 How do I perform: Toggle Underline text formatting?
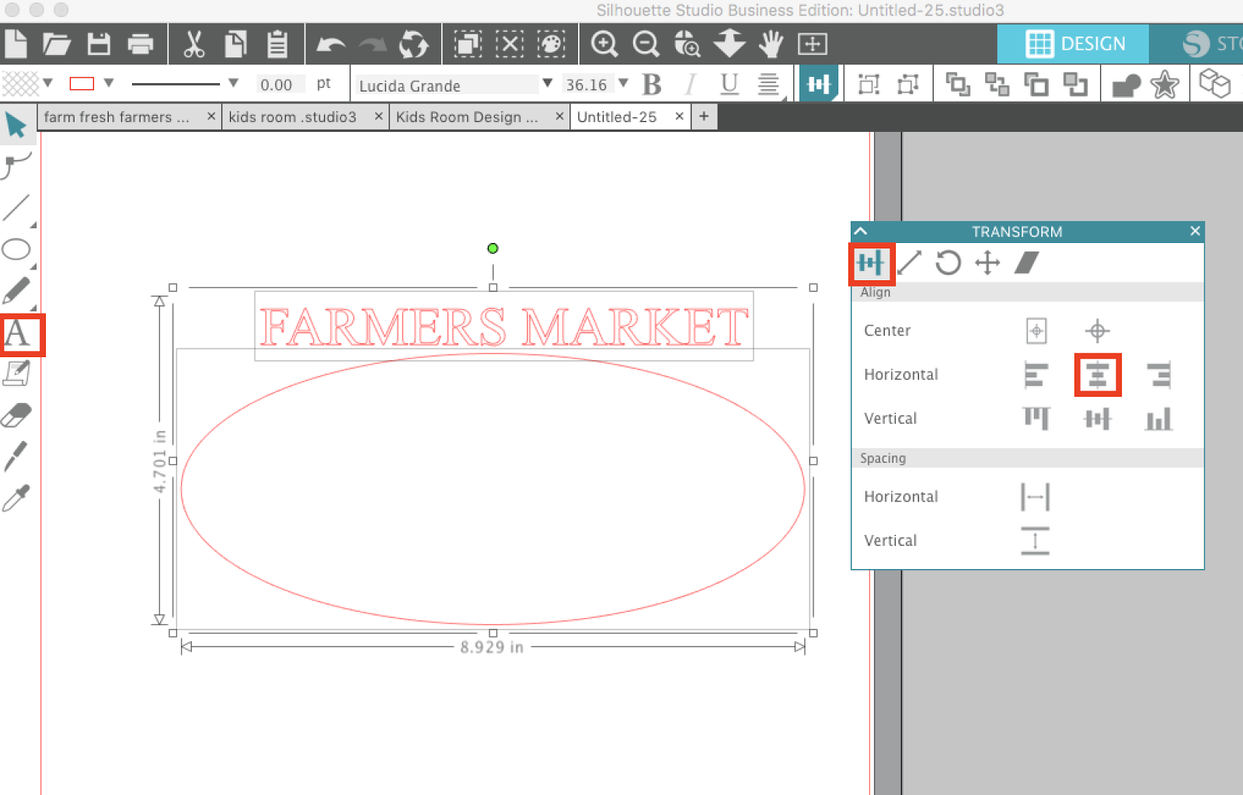[728, 84]
